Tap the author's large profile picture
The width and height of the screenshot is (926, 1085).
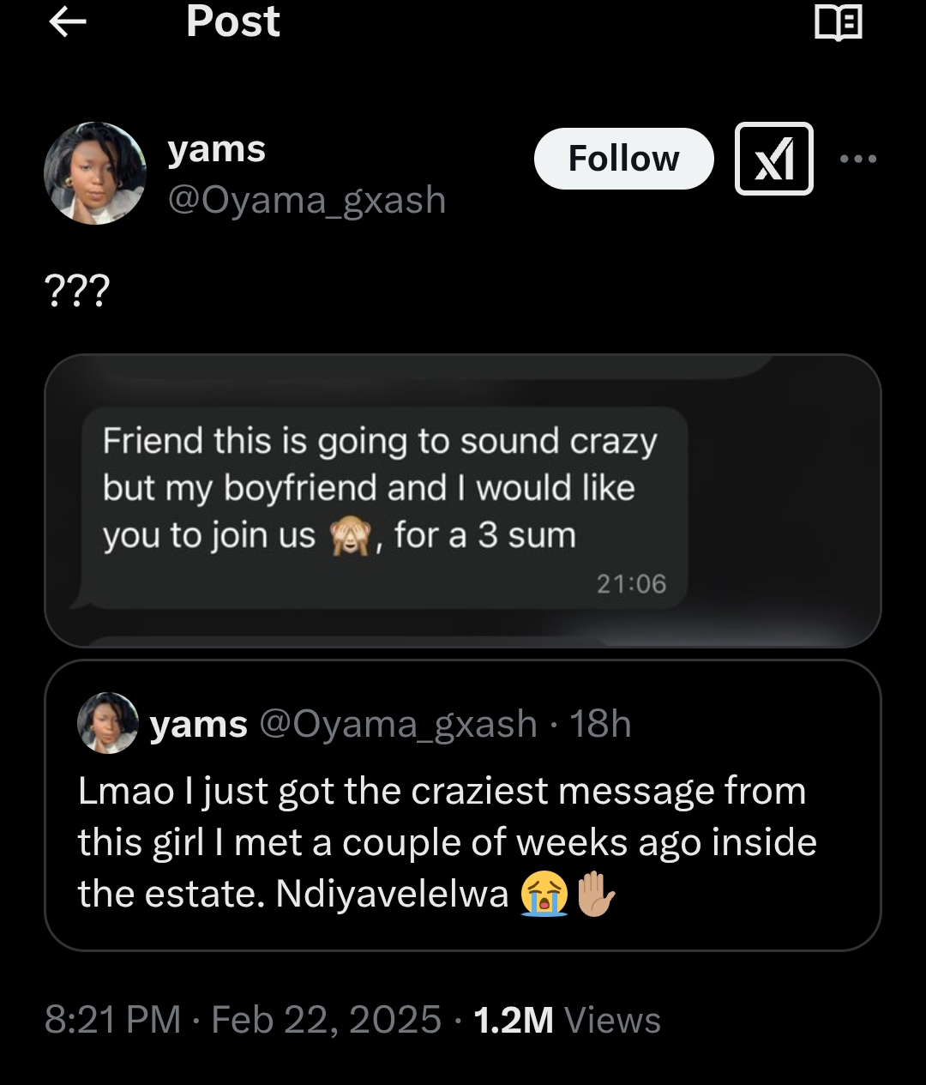click(x=95, y=172)
